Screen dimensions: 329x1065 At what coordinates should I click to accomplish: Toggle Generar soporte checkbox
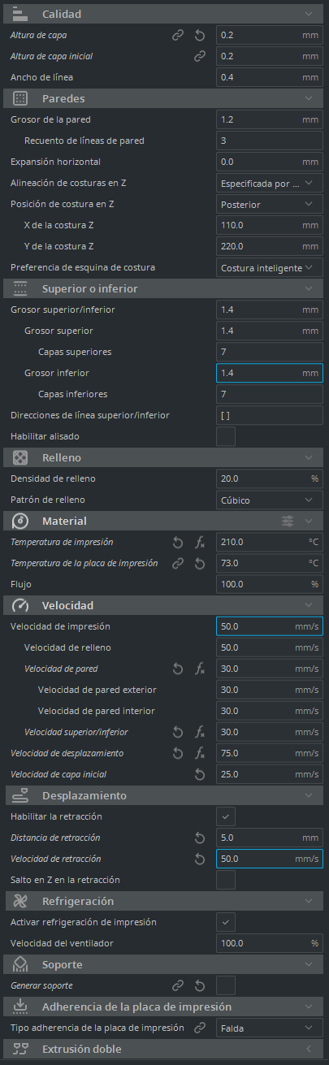pyautogui.click(x=226, y=985)
